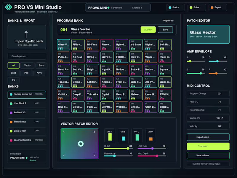Click the Velocity 96 row
237x178 pixels.
[208, 126]
